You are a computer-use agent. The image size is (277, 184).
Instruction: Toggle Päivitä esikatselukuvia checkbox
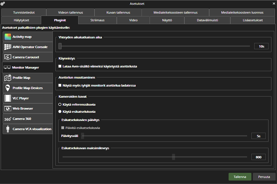[63, 128]
